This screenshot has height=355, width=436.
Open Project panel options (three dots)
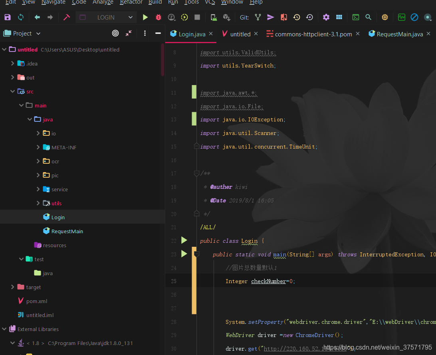tap(145, 34)
